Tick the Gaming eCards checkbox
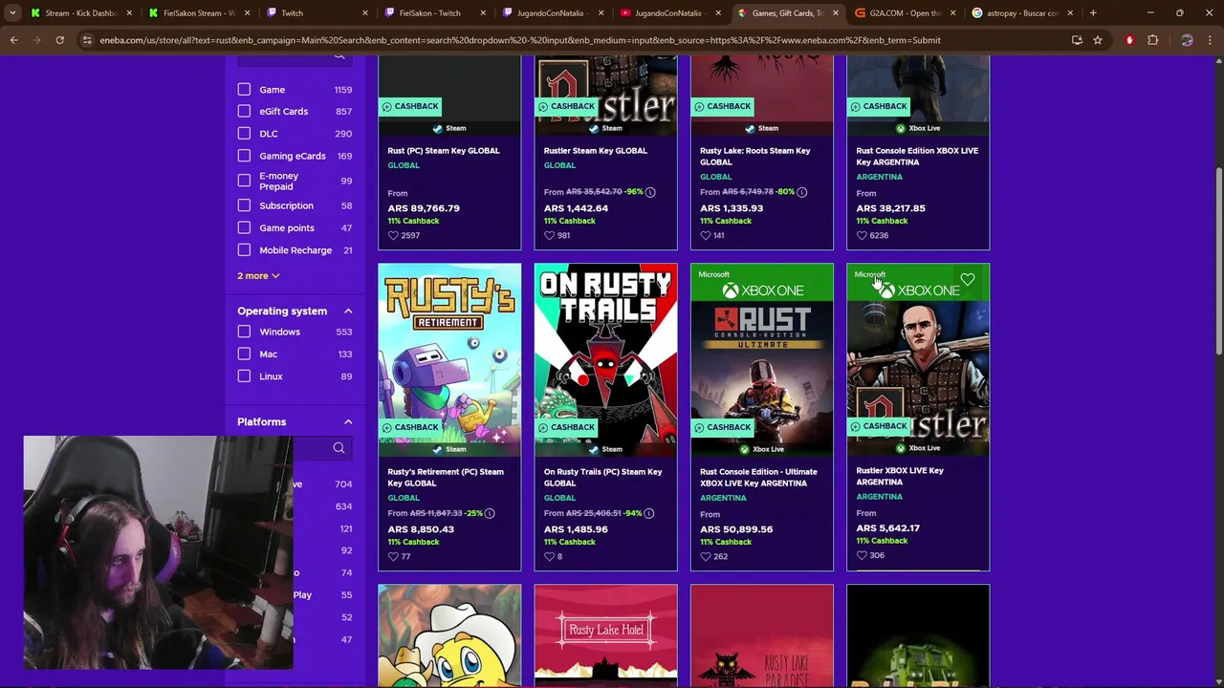This screenshot has height=688, width=1224. coord(244,156)
